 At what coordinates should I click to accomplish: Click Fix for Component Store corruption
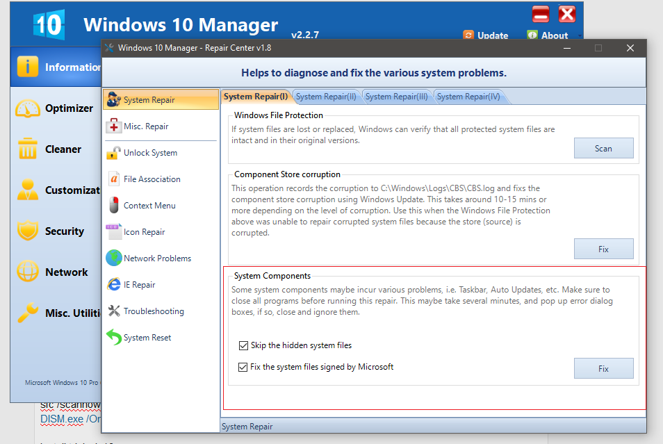[x=603, y=249]
